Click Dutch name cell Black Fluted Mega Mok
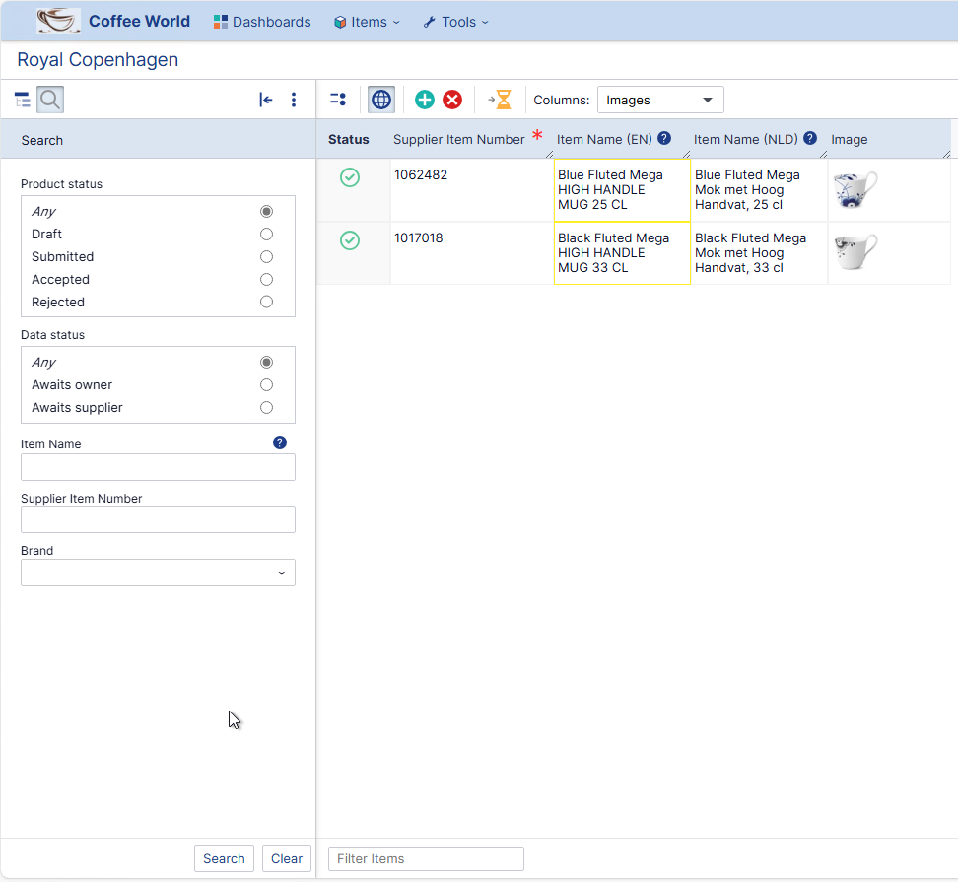958x882 pixels. click(759, 253)
